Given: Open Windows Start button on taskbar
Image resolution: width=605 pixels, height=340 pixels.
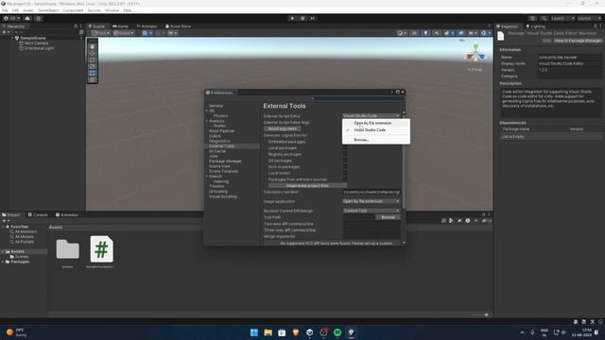Looking at the screenshot, I should pos(254,332).
